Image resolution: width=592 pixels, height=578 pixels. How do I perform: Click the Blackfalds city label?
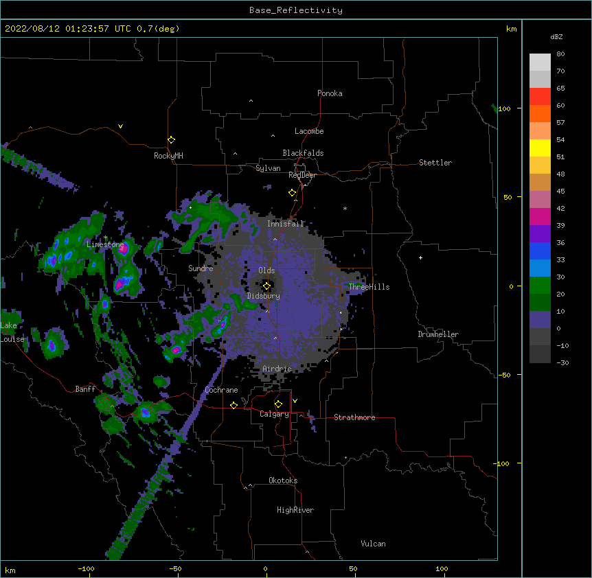coord(303,153)
